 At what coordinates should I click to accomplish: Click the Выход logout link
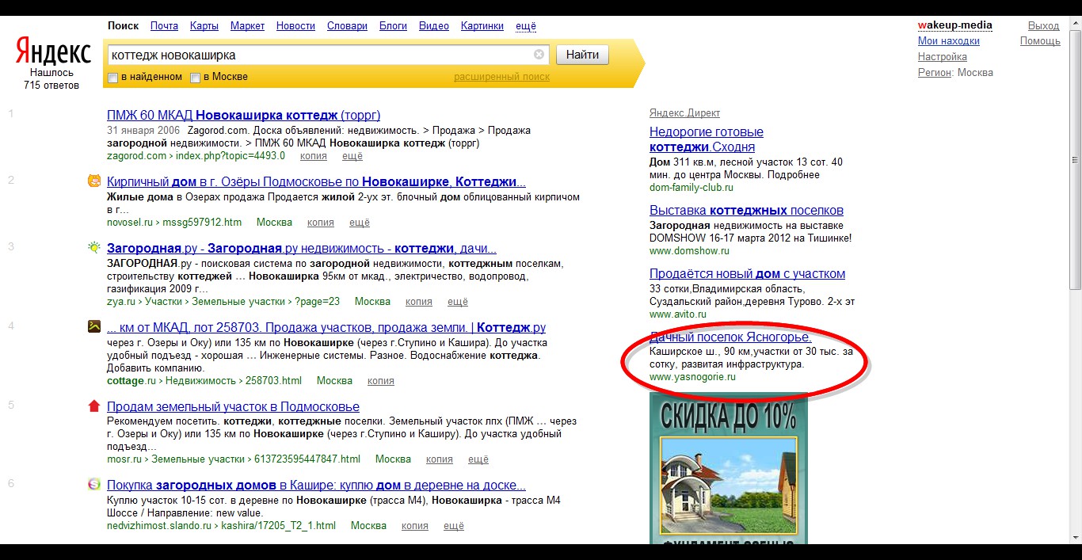coord(1044,25)
